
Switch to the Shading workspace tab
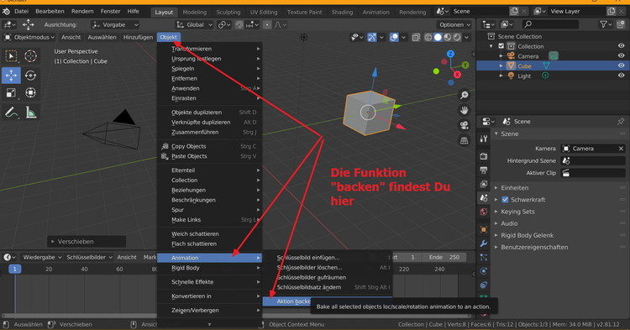pos(342,12)
